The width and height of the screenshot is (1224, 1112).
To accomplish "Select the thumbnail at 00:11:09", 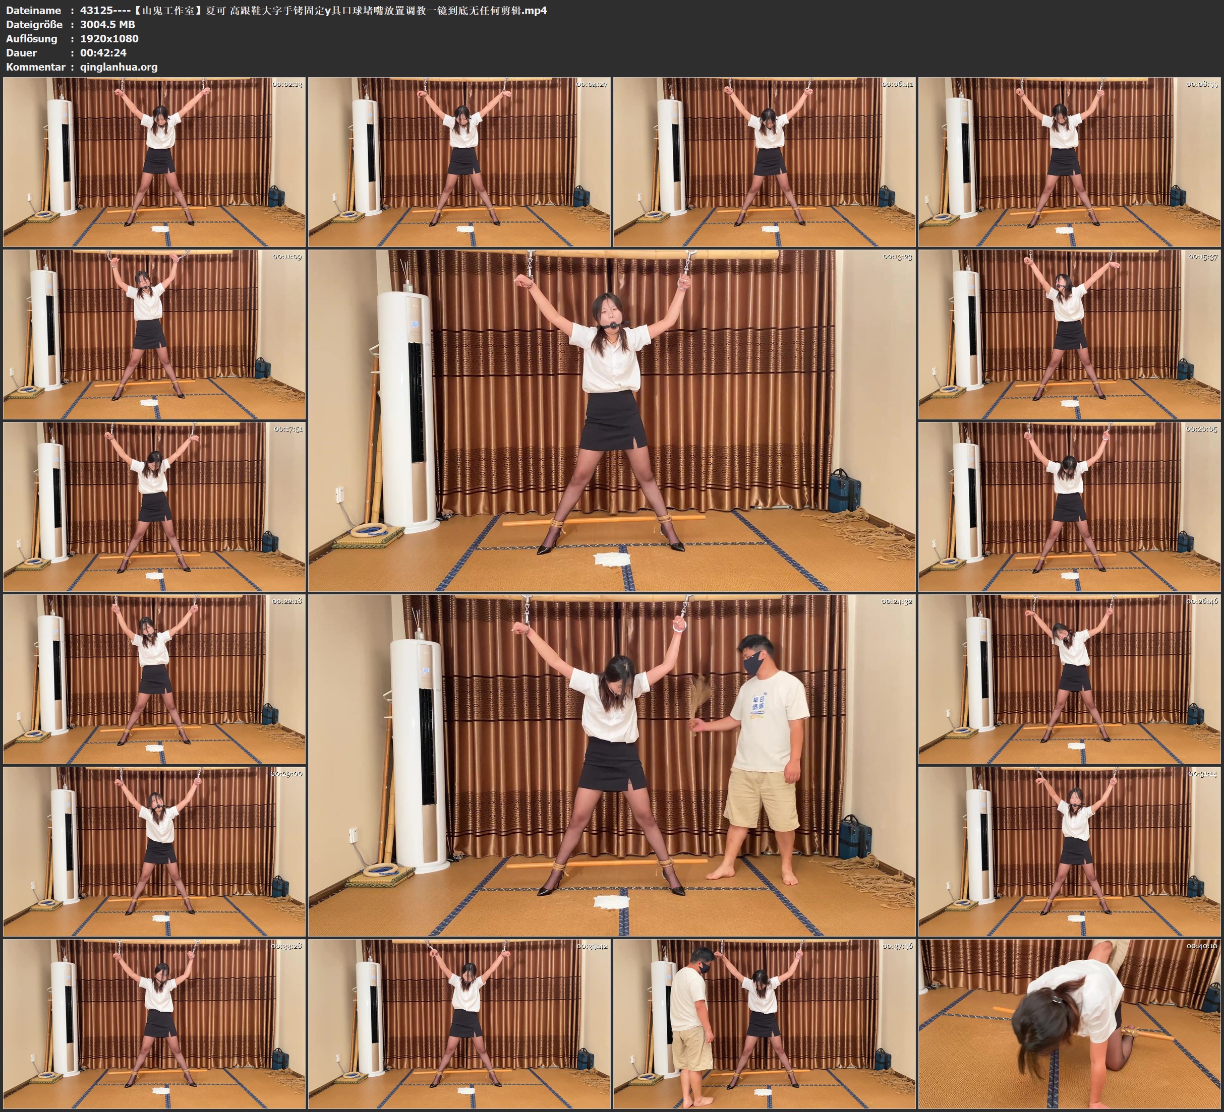I will click(154, 334).
